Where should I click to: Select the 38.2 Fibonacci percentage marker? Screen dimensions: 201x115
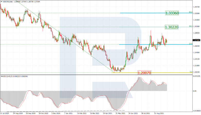tap(190, 26)
